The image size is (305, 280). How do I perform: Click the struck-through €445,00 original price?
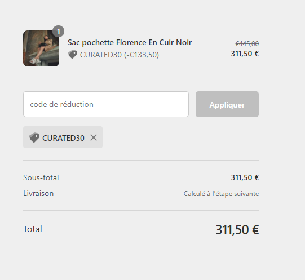point(247,44)
